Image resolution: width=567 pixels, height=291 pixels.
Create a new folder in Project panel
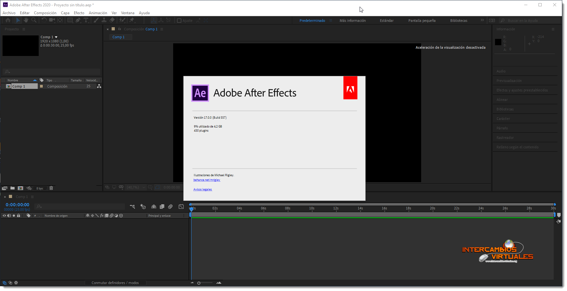pos(12,188)
